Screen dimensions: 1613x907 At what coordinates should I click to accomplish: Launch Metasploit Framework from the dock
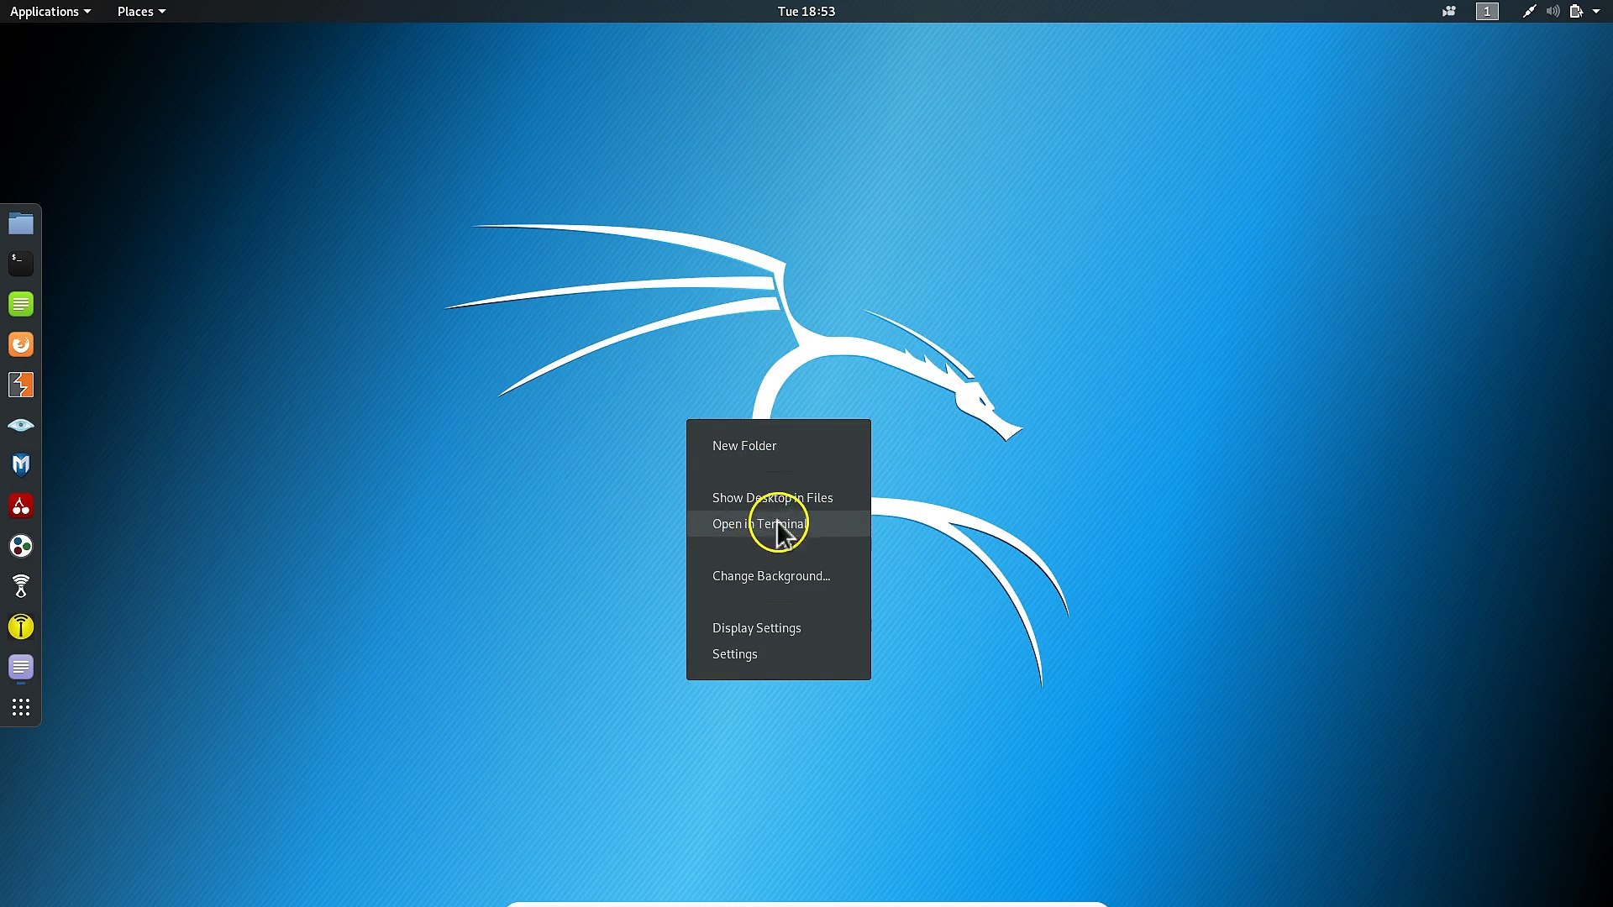(x=20, y=464)
